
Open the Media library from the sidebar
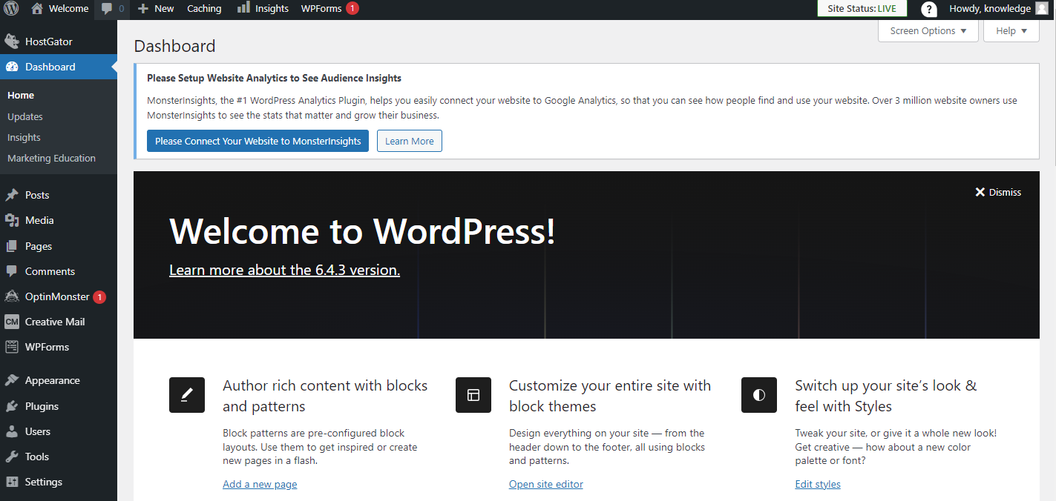coord(13,220)
